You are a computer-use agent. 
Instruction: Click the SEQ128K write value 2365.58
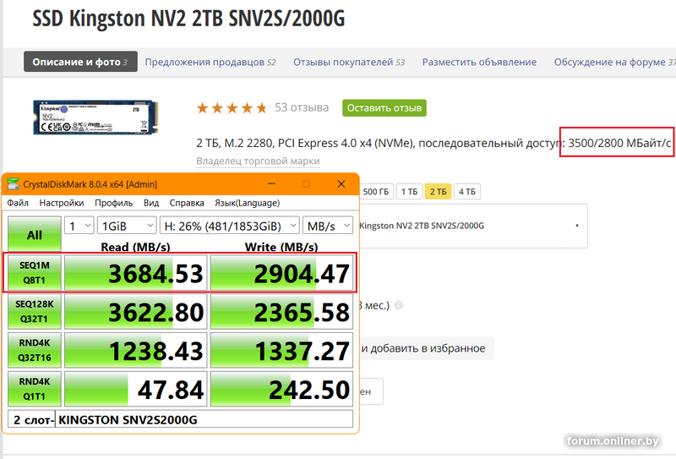pyautogui.click(x=281, y=311)
